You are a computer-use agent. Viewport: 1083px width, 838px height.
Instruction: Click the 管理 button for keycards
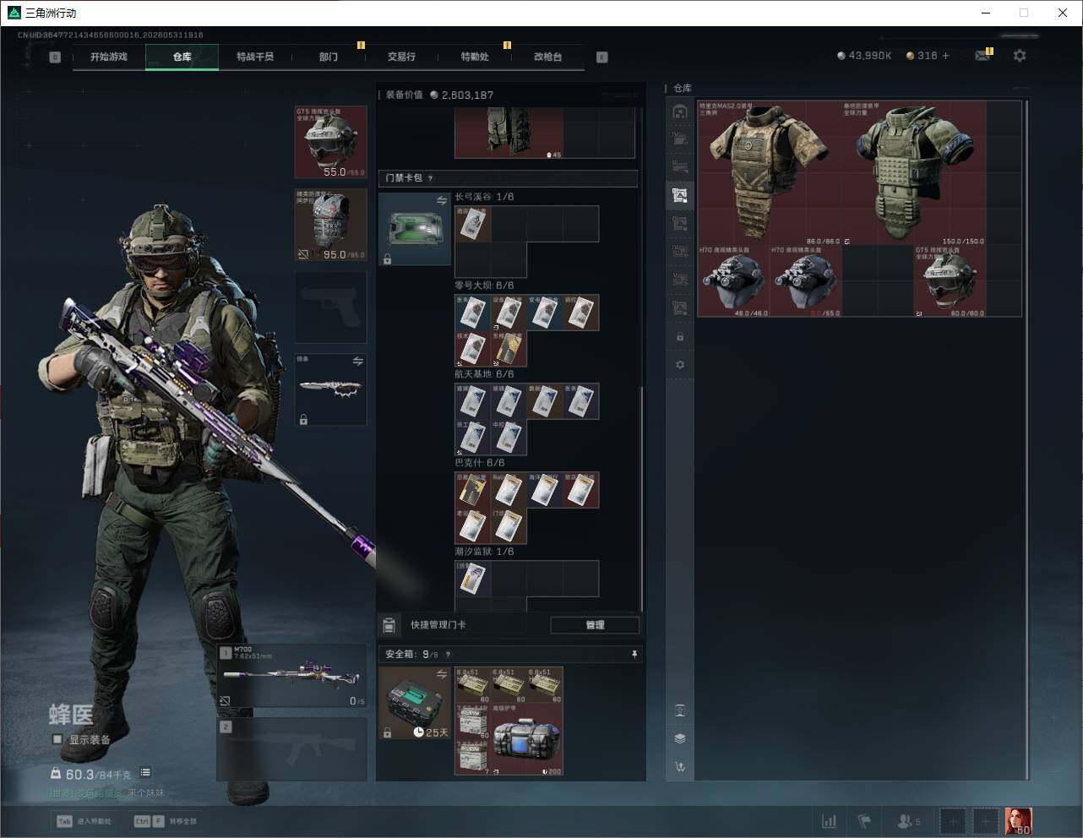595,625
